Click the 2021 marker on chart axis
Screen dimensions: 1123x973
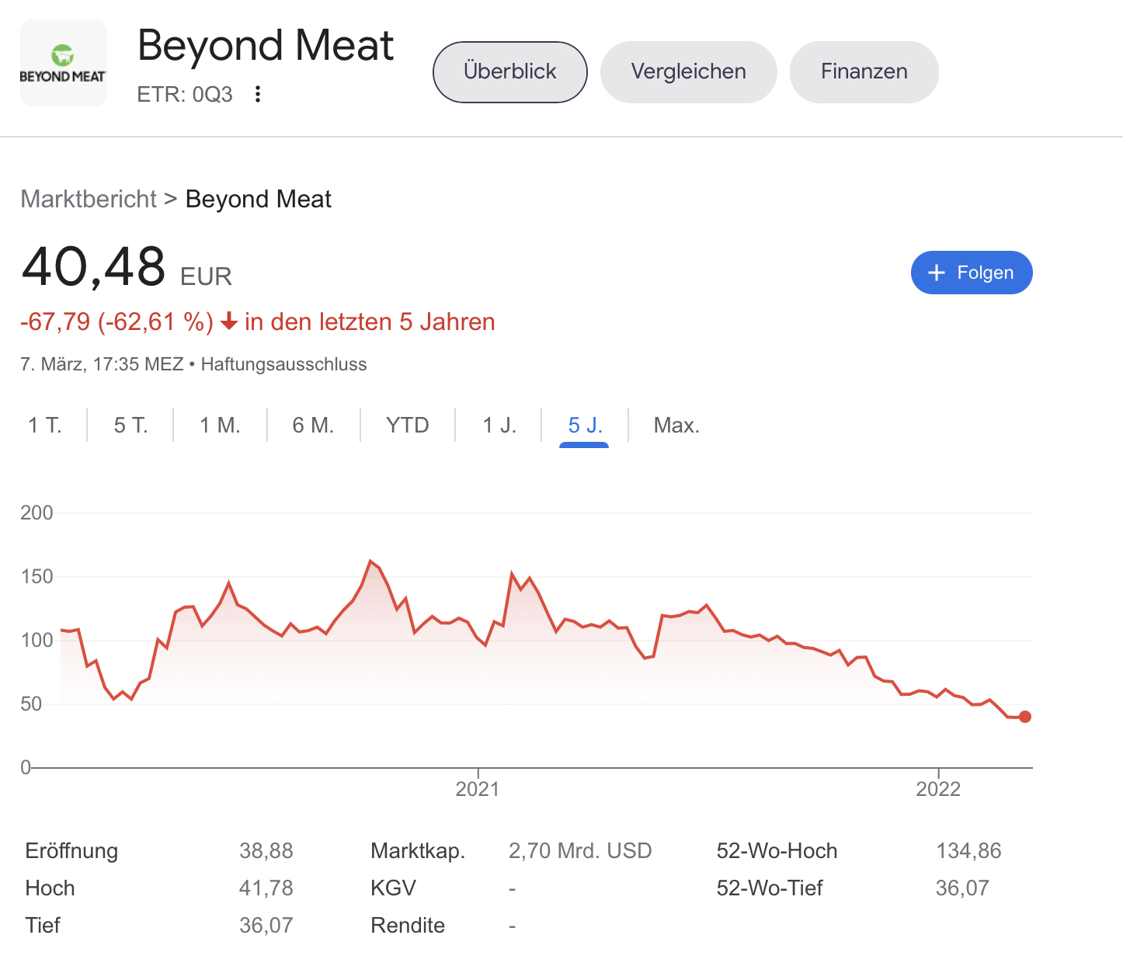(478, 789)
